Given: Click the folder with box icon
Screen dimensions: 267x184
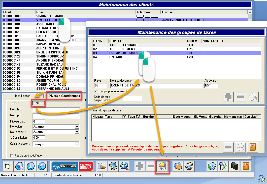Looking at the screenshot, I should [x=178, y=166].
